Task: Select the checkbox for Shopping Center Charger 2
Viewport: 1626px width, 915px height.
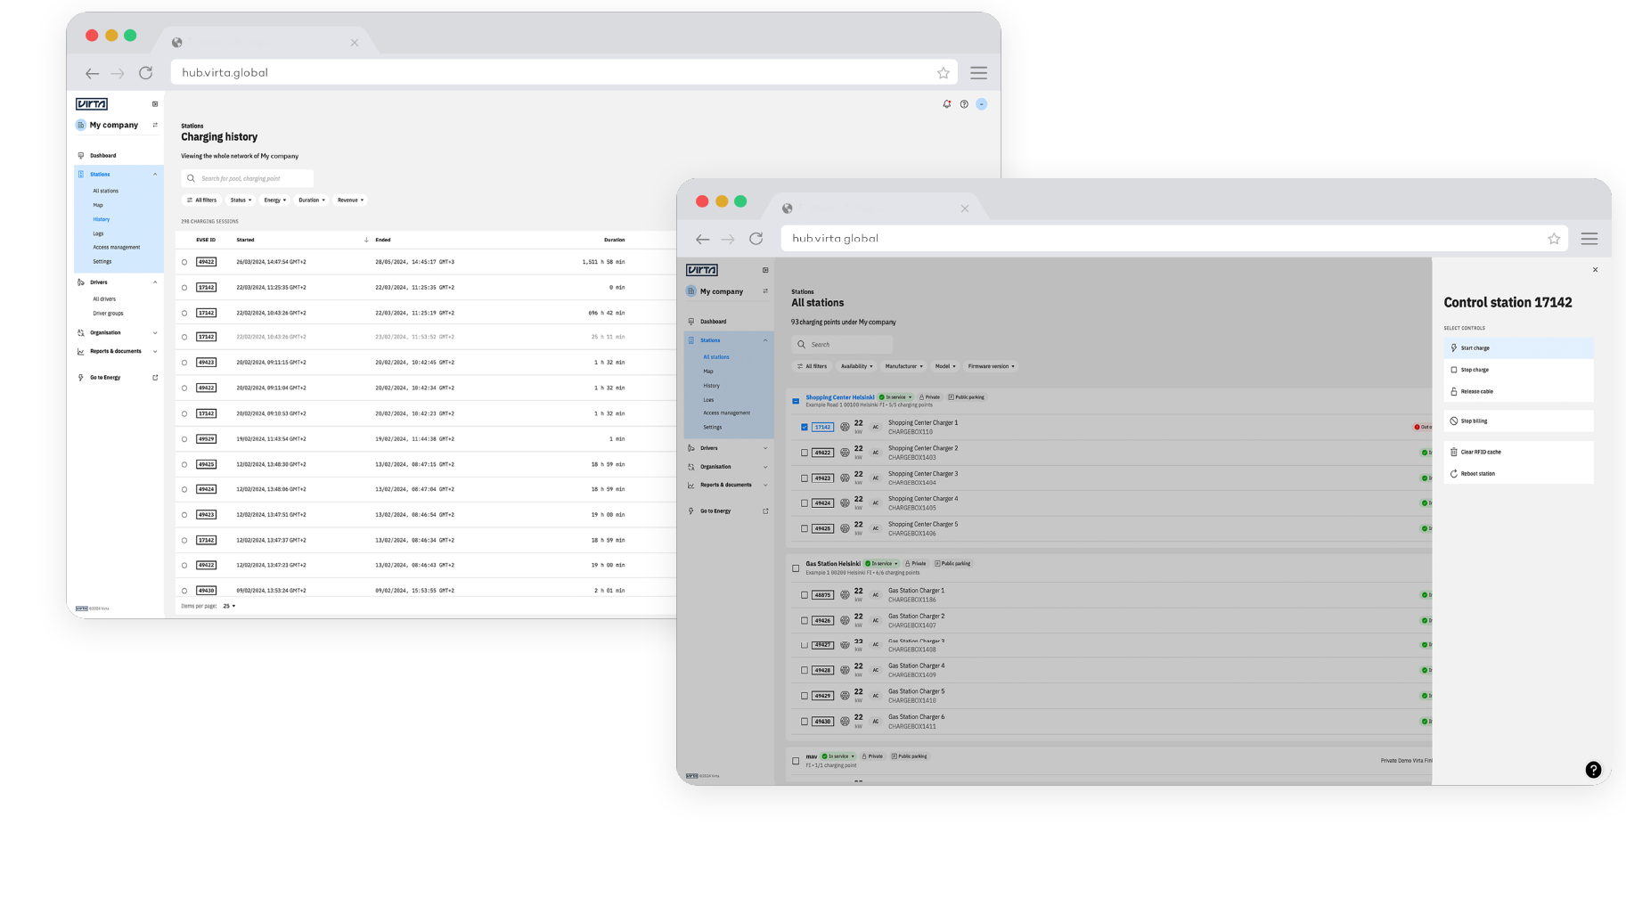Action: tap(805, 453)
